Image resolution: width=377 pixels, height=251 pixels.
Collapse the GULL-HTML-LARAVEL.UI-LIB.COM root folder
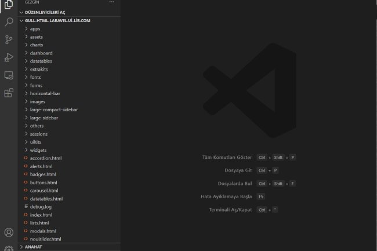(x=58, y=20)
